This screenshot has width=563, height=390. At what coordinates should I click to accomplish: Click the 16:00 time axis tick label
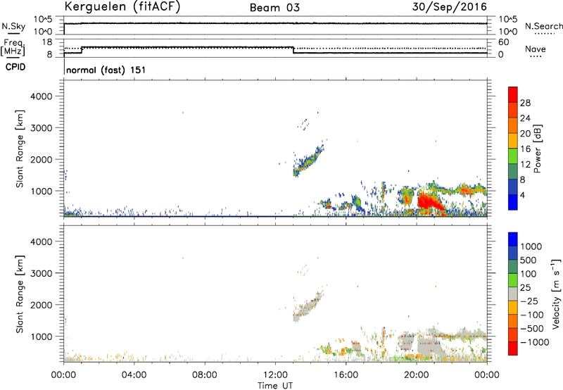[346, 375]
